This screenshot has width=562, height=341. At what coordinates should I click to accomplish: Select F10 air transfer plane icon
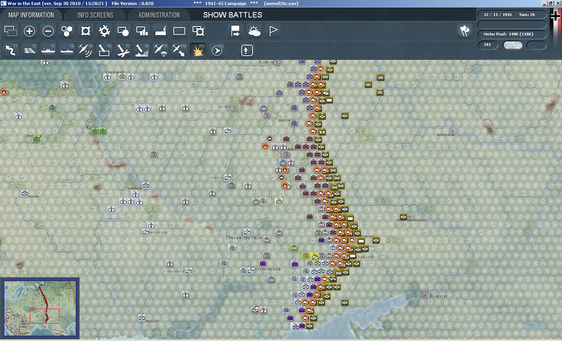point(179,50)
